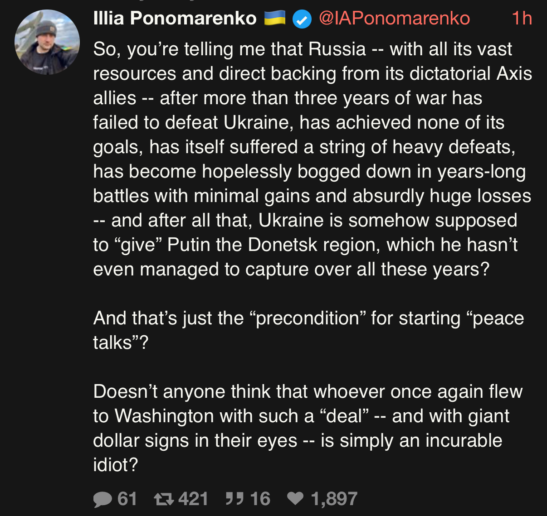Click the reply count 61
This screenshot has width=547, height=516.
pyautogui.click(x=127, y=499)
